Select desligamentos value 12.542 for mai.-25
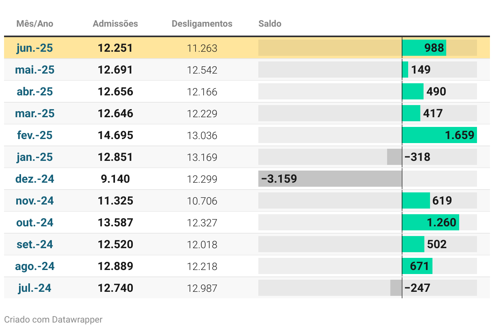Viewport: 494px width, 329px height. [202, 70]
